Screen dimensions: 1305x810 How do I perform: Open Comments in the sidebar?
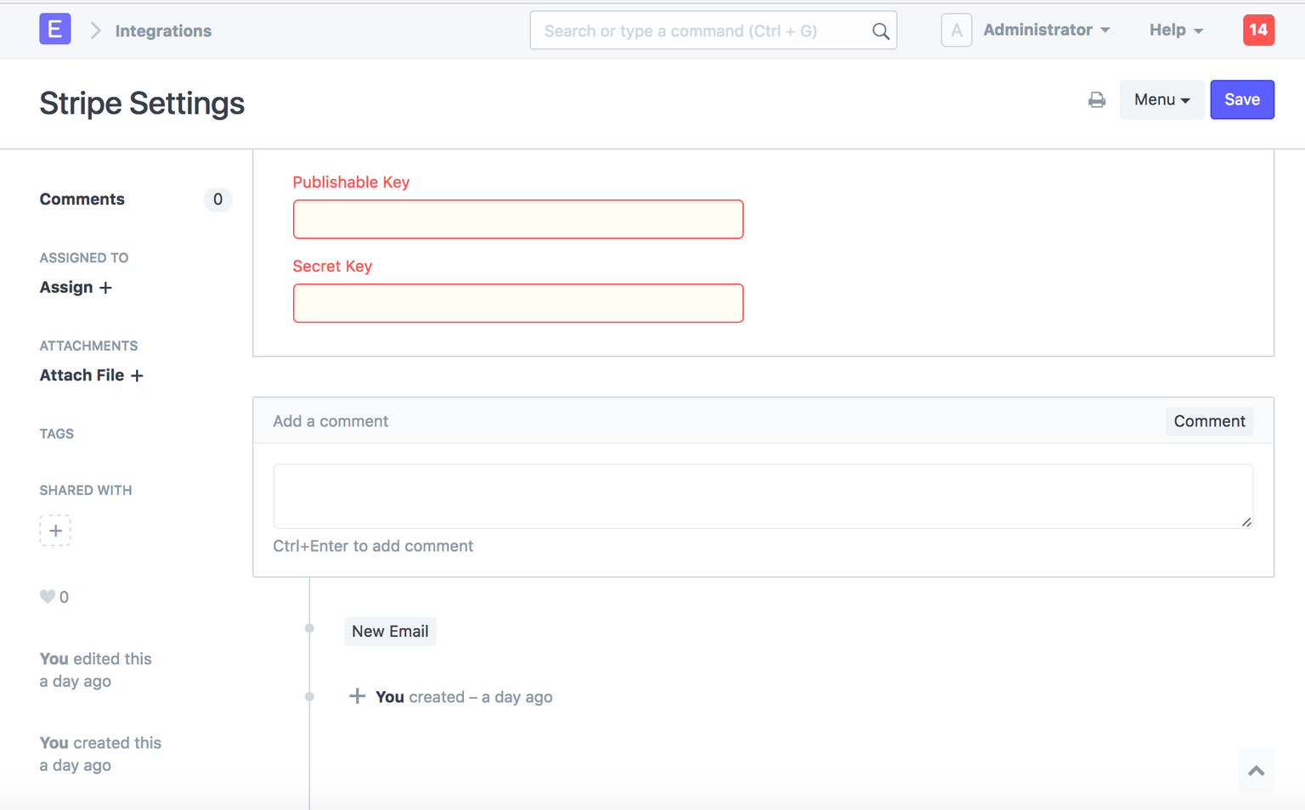click(82, 200)
